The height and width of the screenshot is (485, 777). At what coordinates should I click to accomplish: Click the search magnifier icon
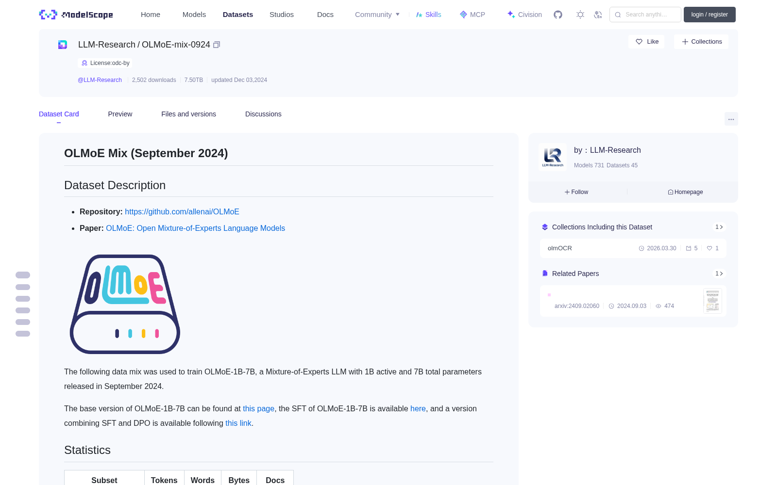(x=618, y=15)
